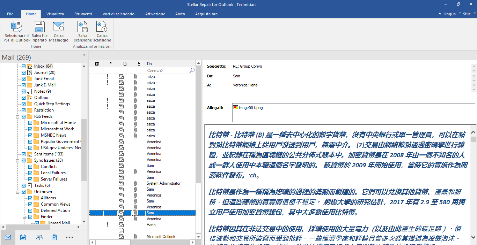Sort by attachment paperclip column header
Image resolution: width=477 pixels, height=245 pixels.
[x=139, y=64]
